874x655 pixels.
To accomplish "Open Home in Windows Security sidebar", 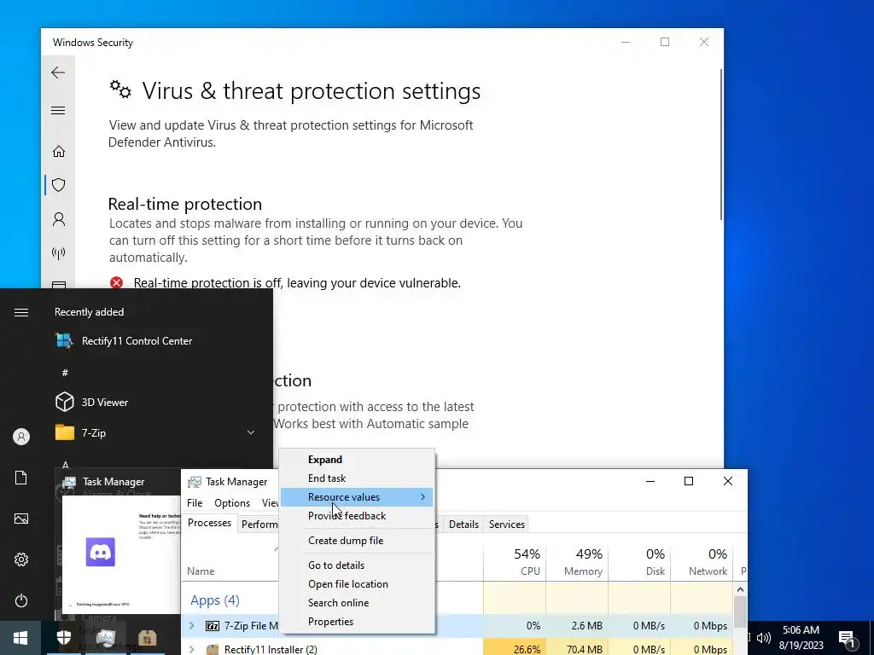I will (59, 152).
